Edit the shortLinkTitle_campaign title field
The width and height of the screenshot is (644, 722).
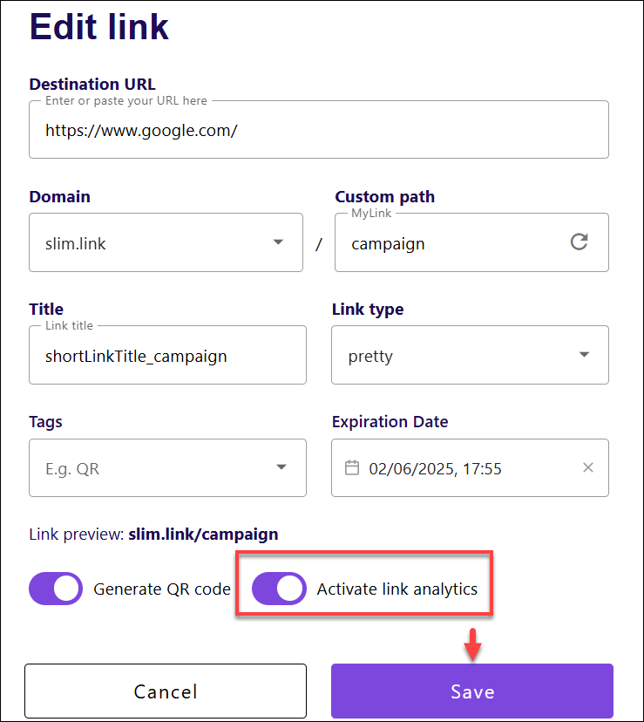pyautogui.click(x=167, y=355)
